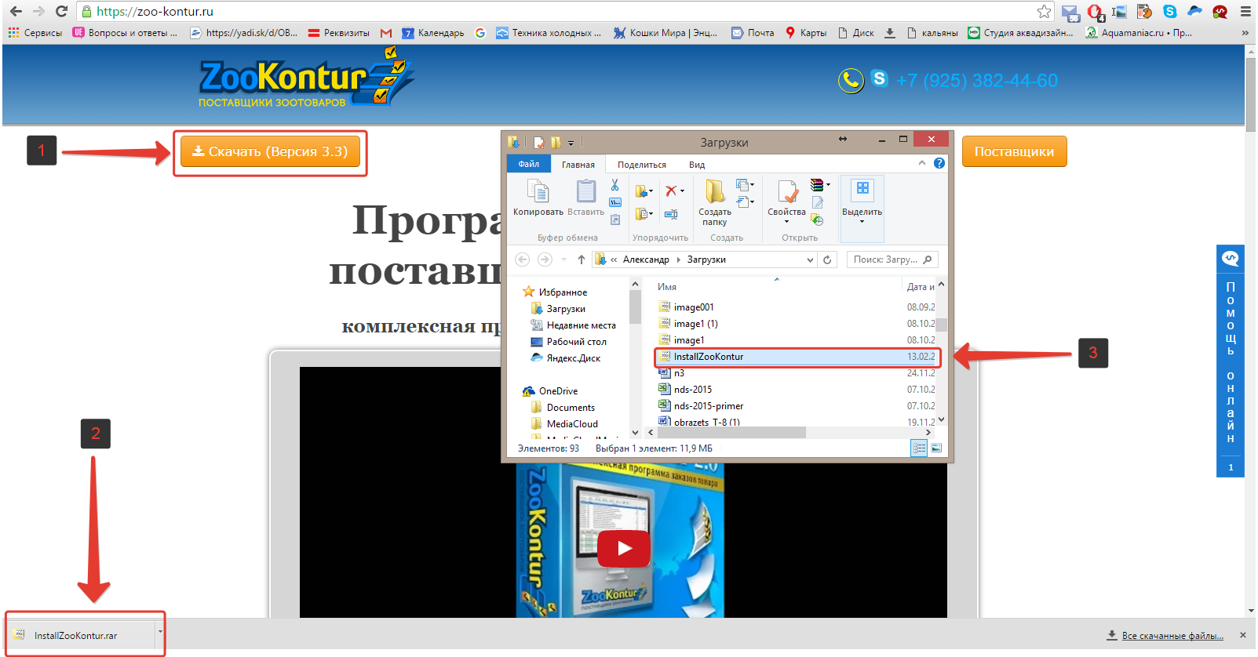Open the ZooKontur logo home link

click(x=306, y=77)
